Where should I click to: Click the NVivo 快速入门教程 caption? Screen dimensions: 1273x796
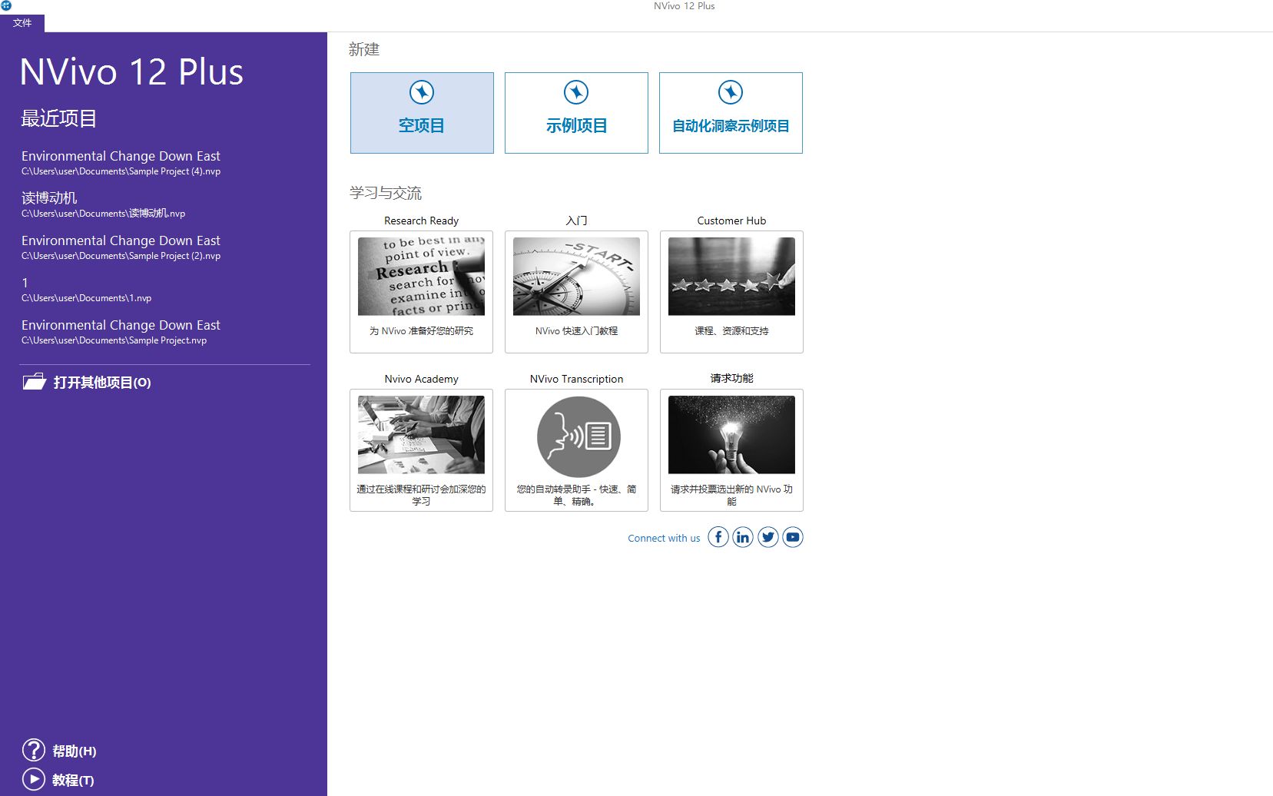tap(576, 331)
